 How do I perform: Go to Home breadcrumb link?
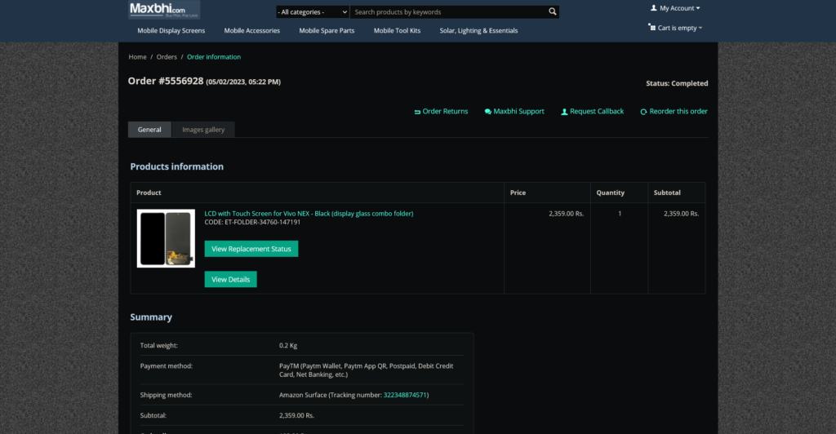point(137,57)
